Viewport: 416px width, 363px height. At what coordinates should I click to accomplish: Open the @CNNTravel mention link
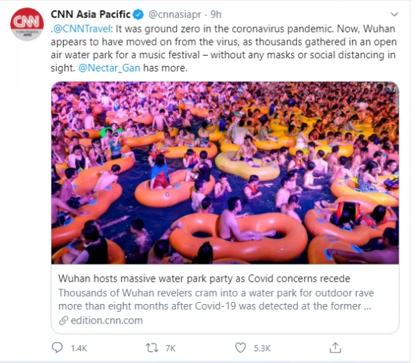pyautogui.click(x=82, y=28)
